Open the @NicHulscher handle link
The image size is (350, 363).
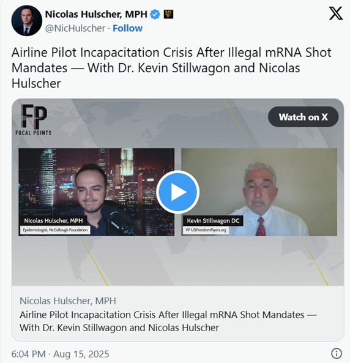pos(75,28)
